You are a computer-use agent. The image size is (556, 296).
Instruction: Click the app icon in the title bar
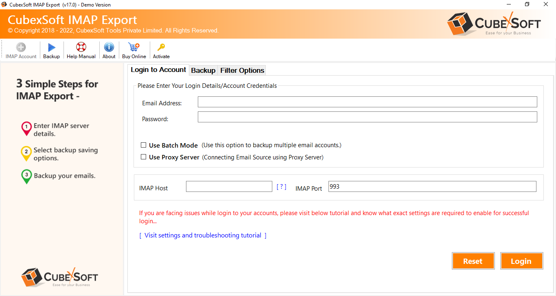4,4
